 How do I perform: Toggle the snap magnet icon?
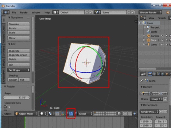130,114
